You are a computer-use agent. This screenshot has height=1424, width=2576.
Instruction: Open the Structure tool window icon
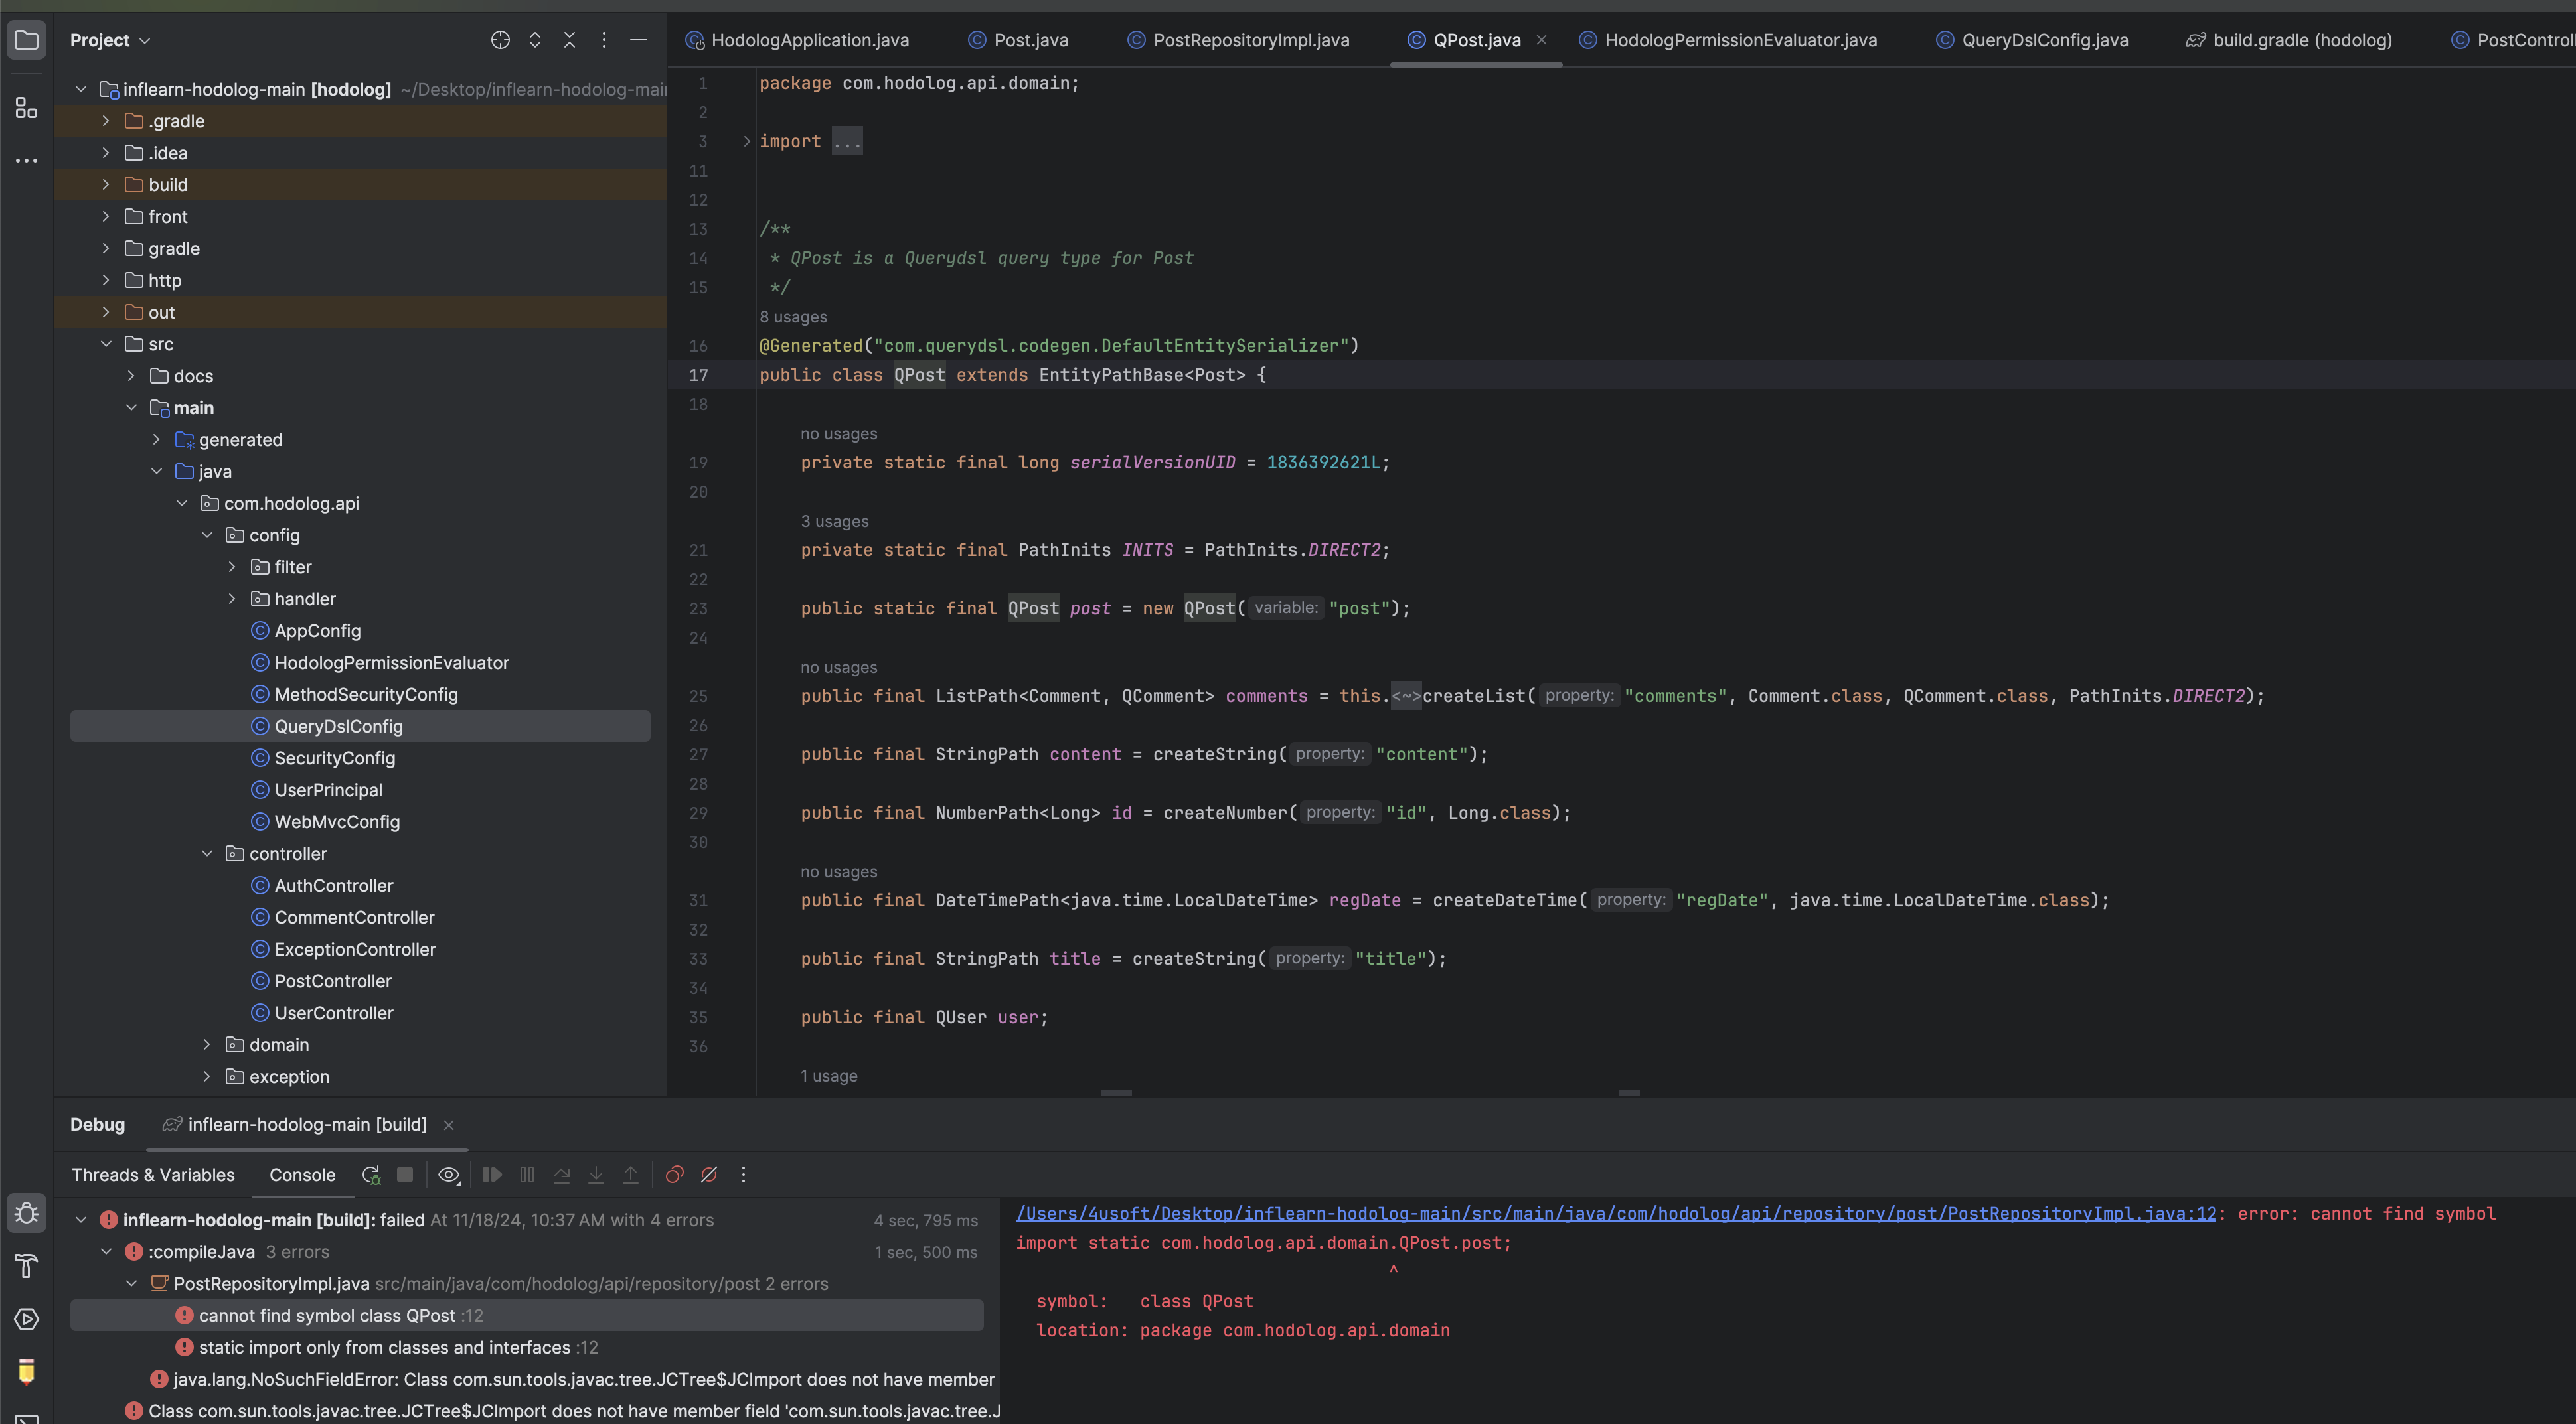click(27, 108)
